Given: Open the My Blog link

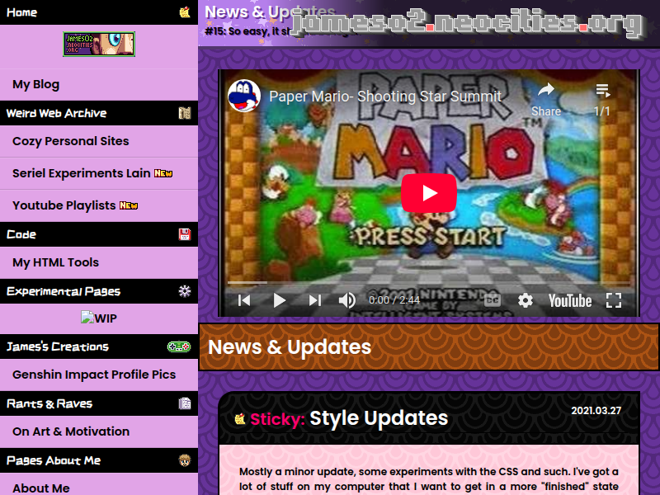Looking at the screenshot, I should click(36, 84).
